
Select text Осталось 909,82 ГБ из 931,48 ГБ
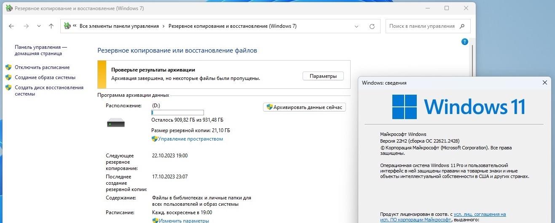coord(187,120)
